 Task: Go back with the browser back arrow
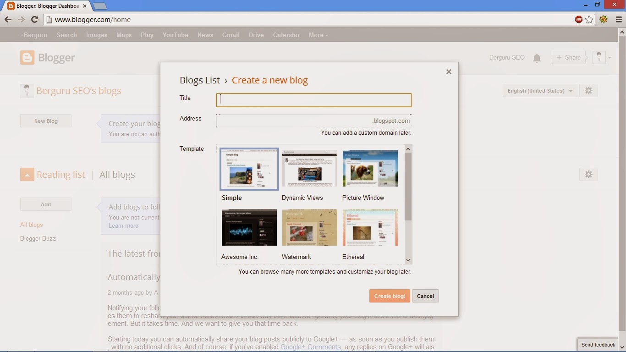8,20
